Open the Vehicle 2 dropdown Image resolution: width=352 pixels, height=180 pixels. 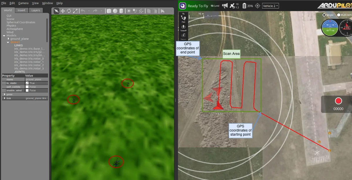(x=270, y=6)
